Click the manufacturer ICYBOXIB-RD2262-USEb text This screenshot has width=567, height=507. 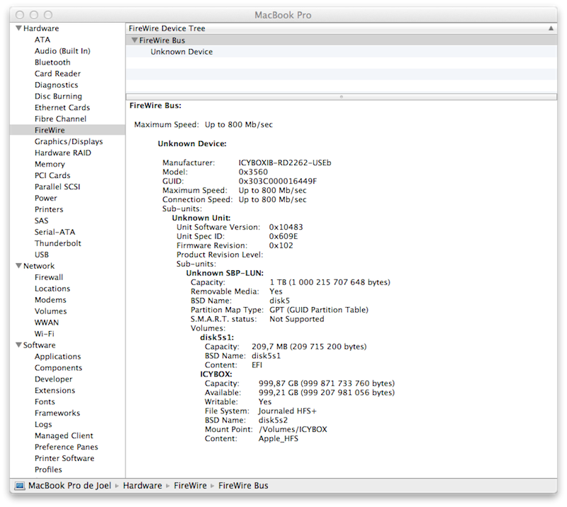(285, 162)
